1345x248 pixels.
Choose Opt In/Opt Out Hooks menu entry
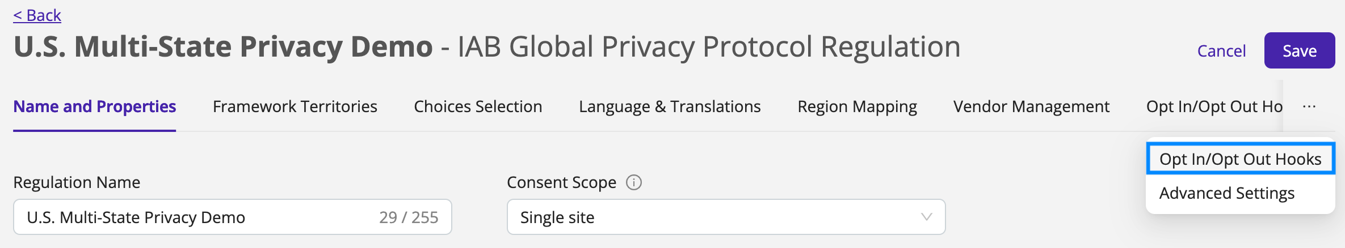pos(1241,159)
